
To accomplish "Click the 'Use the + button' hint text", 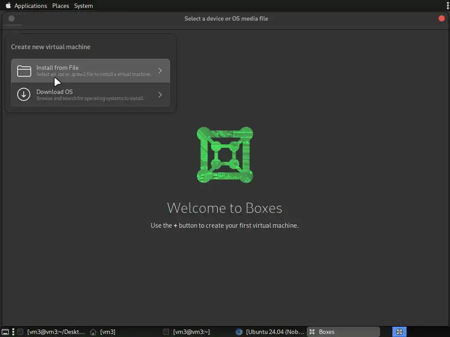I will [x=225, y=226].
